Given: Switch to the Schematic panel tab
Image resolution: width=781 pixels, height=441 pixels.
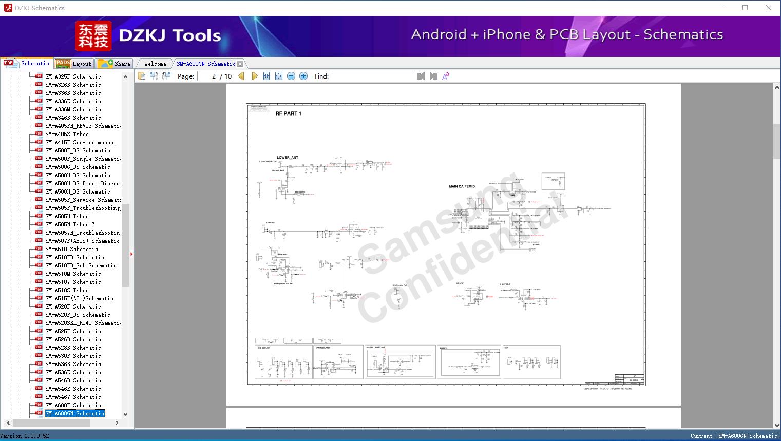Looking at the screenshot, I should click(x=27, y=63).
